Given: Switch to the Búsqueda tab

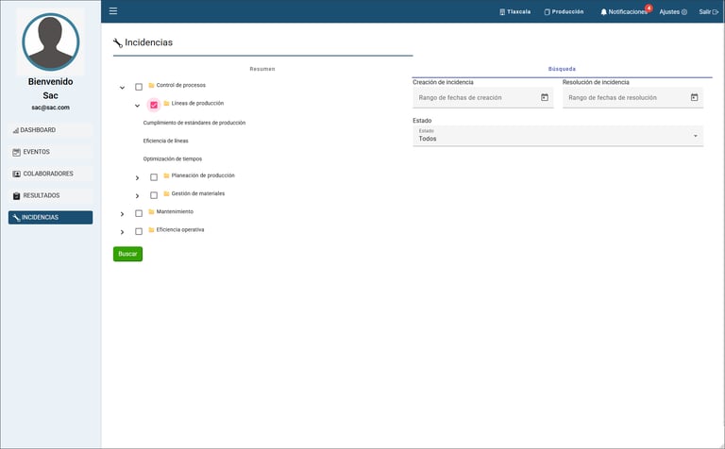Looking at the screenshot, I should pyautogui.click(x=562, y=69).
